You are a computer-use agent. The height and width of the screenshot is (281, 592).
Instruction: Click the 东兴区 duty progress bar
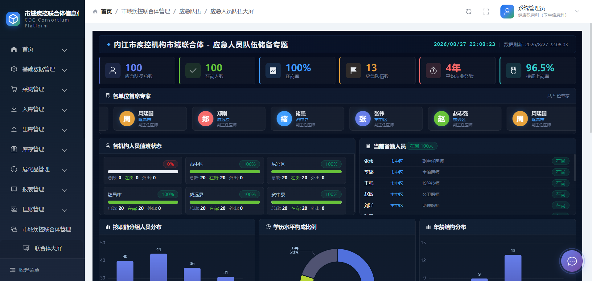(306, 172)
